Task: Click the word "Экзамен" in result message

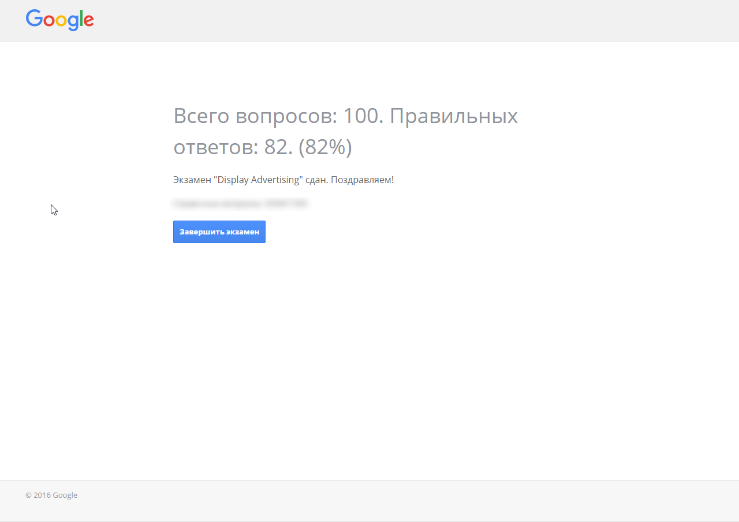Action: tap(192, 180)
